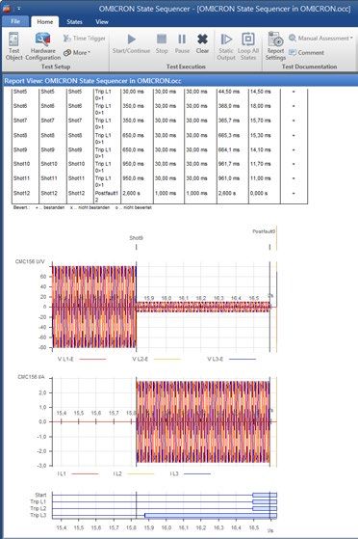This screenshot has height=539, width=358.
Task: Open quick access toolbar dropdown arrow
Action: [19, 9]
